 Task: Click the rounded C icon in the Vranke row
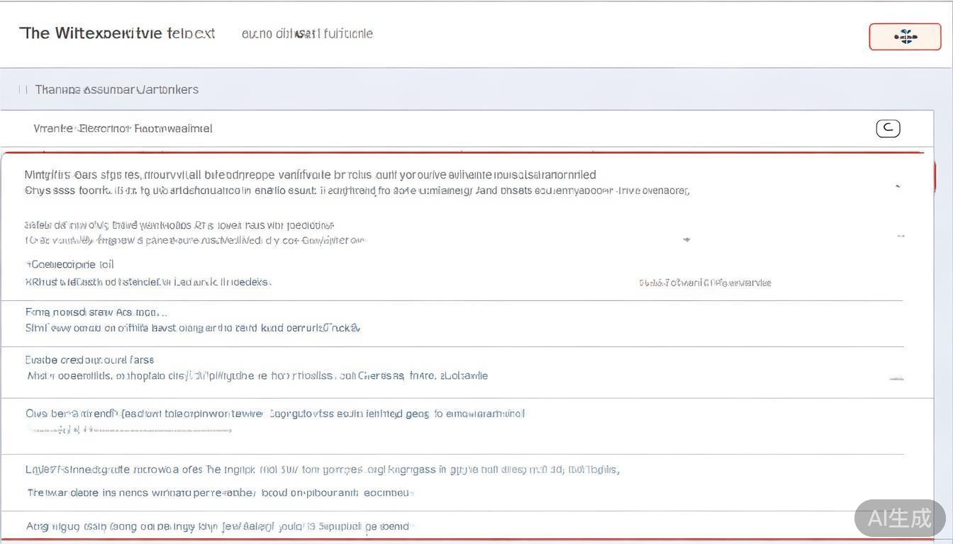point(888,128)
